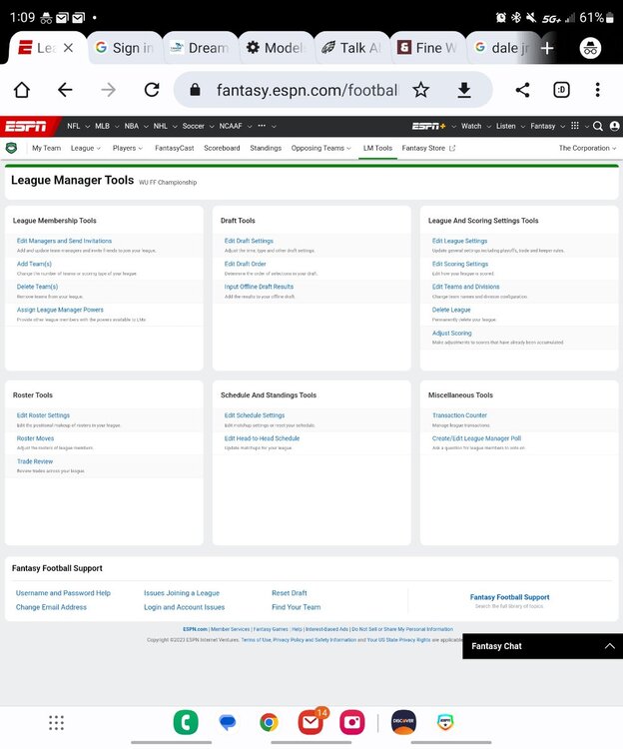
Task: Open the ESPN user profile icon
Action: click(614, 126)
